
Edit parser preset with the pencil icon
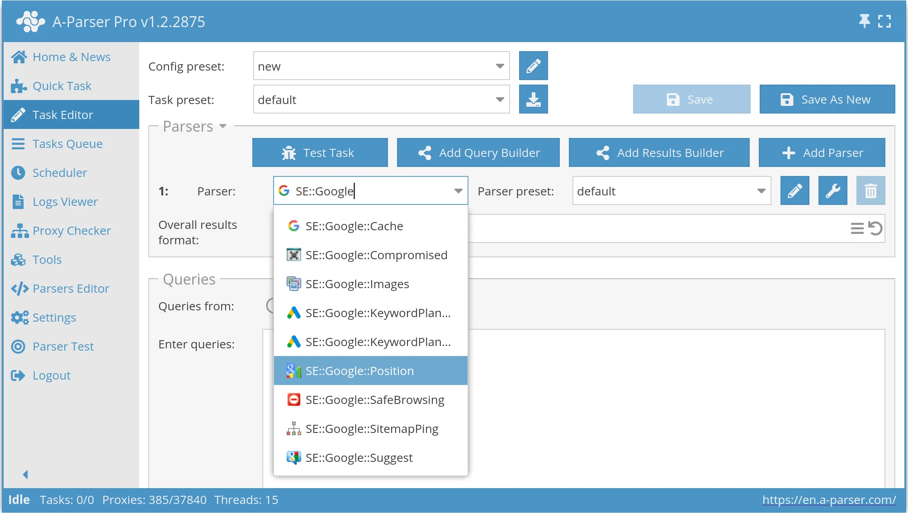[794, 190]
